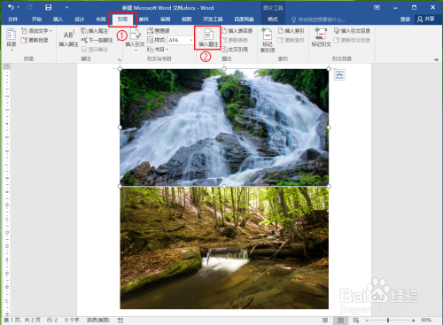Click the 共享 (Share) button
Image resolution: width=443 pixels, height=325 pixels.
coord(426,19)
